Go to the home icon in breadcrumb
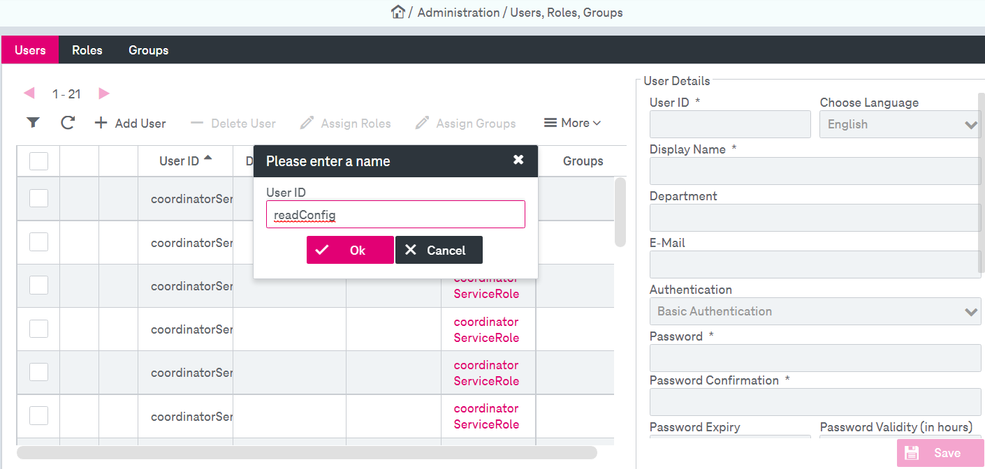 tap(398, 12)
